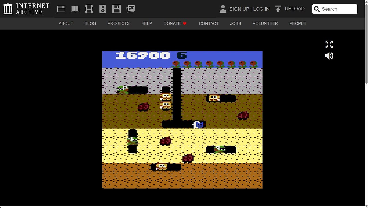Viewport: 368px width, 208px height.
Task: Open the HELP menu item
Action: tap(147, 23)
